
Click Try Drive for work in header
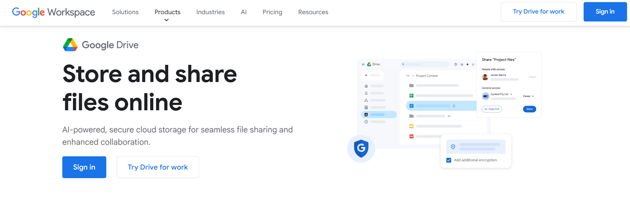coord(538,12)
